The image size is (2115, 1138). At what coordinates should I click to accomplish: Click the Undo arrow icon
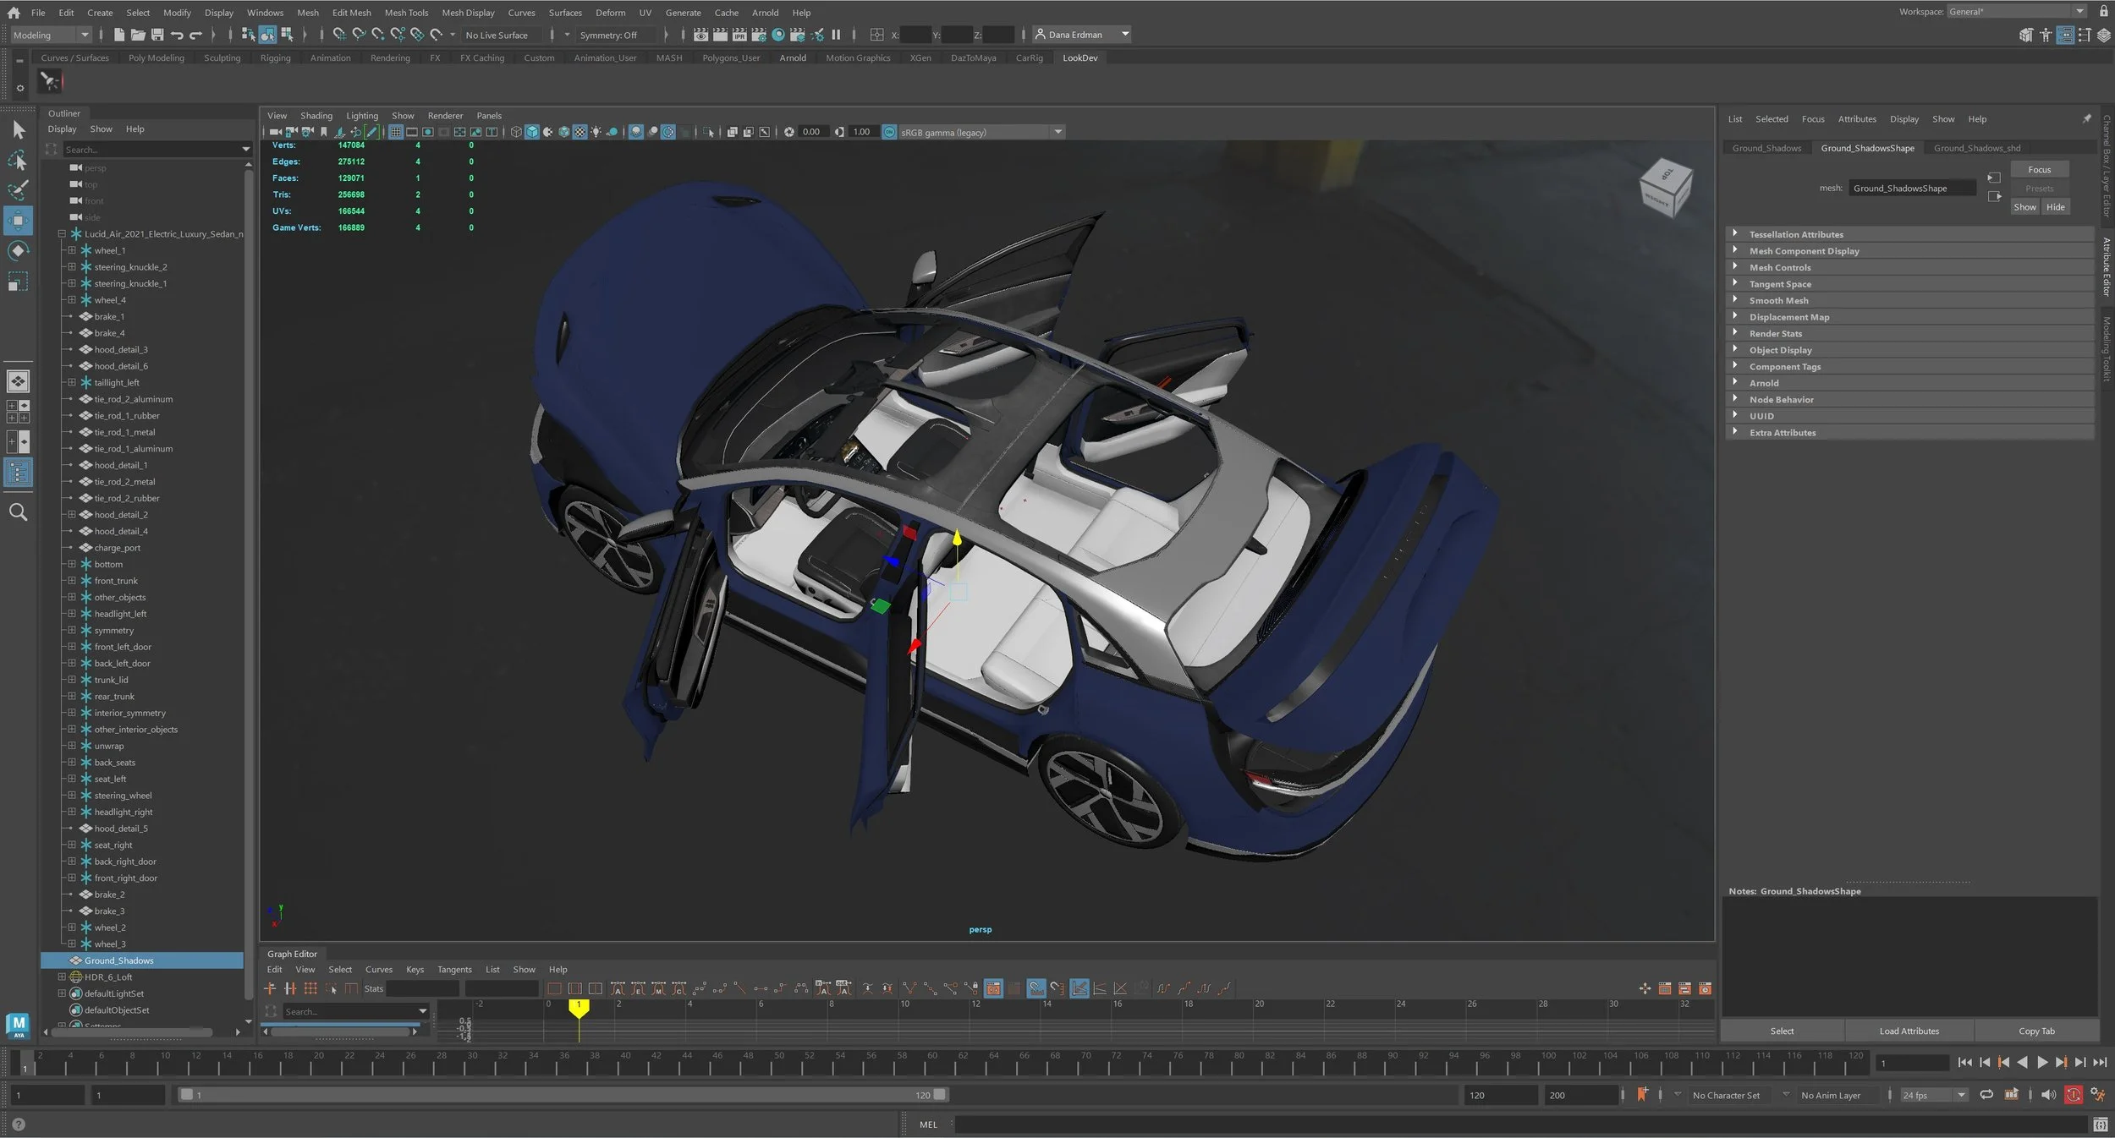[x=177, y=35]
